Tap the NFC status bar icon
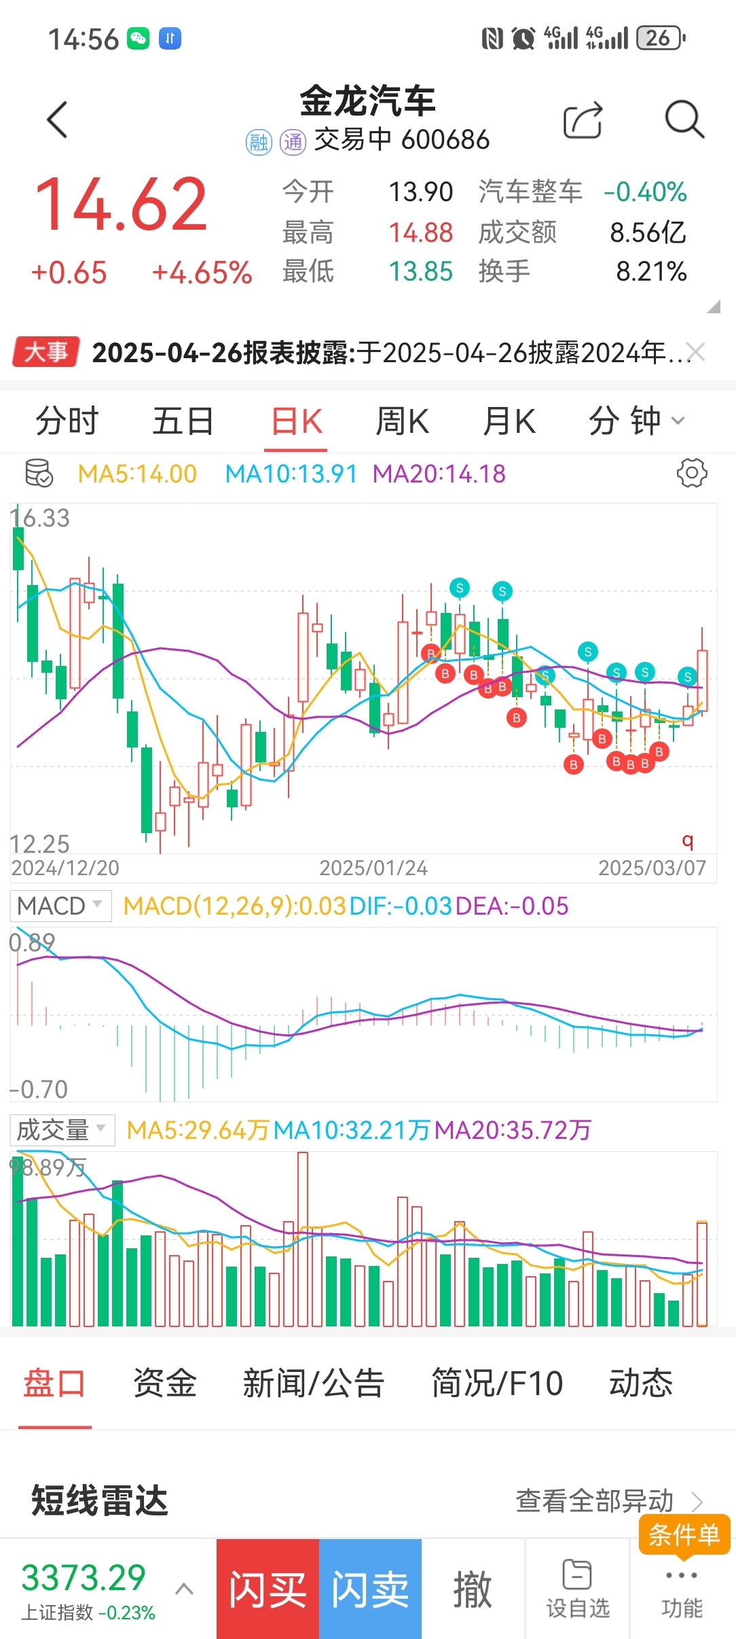The width and height of the screenshot is (736, 1639). (x=492, y=39)
